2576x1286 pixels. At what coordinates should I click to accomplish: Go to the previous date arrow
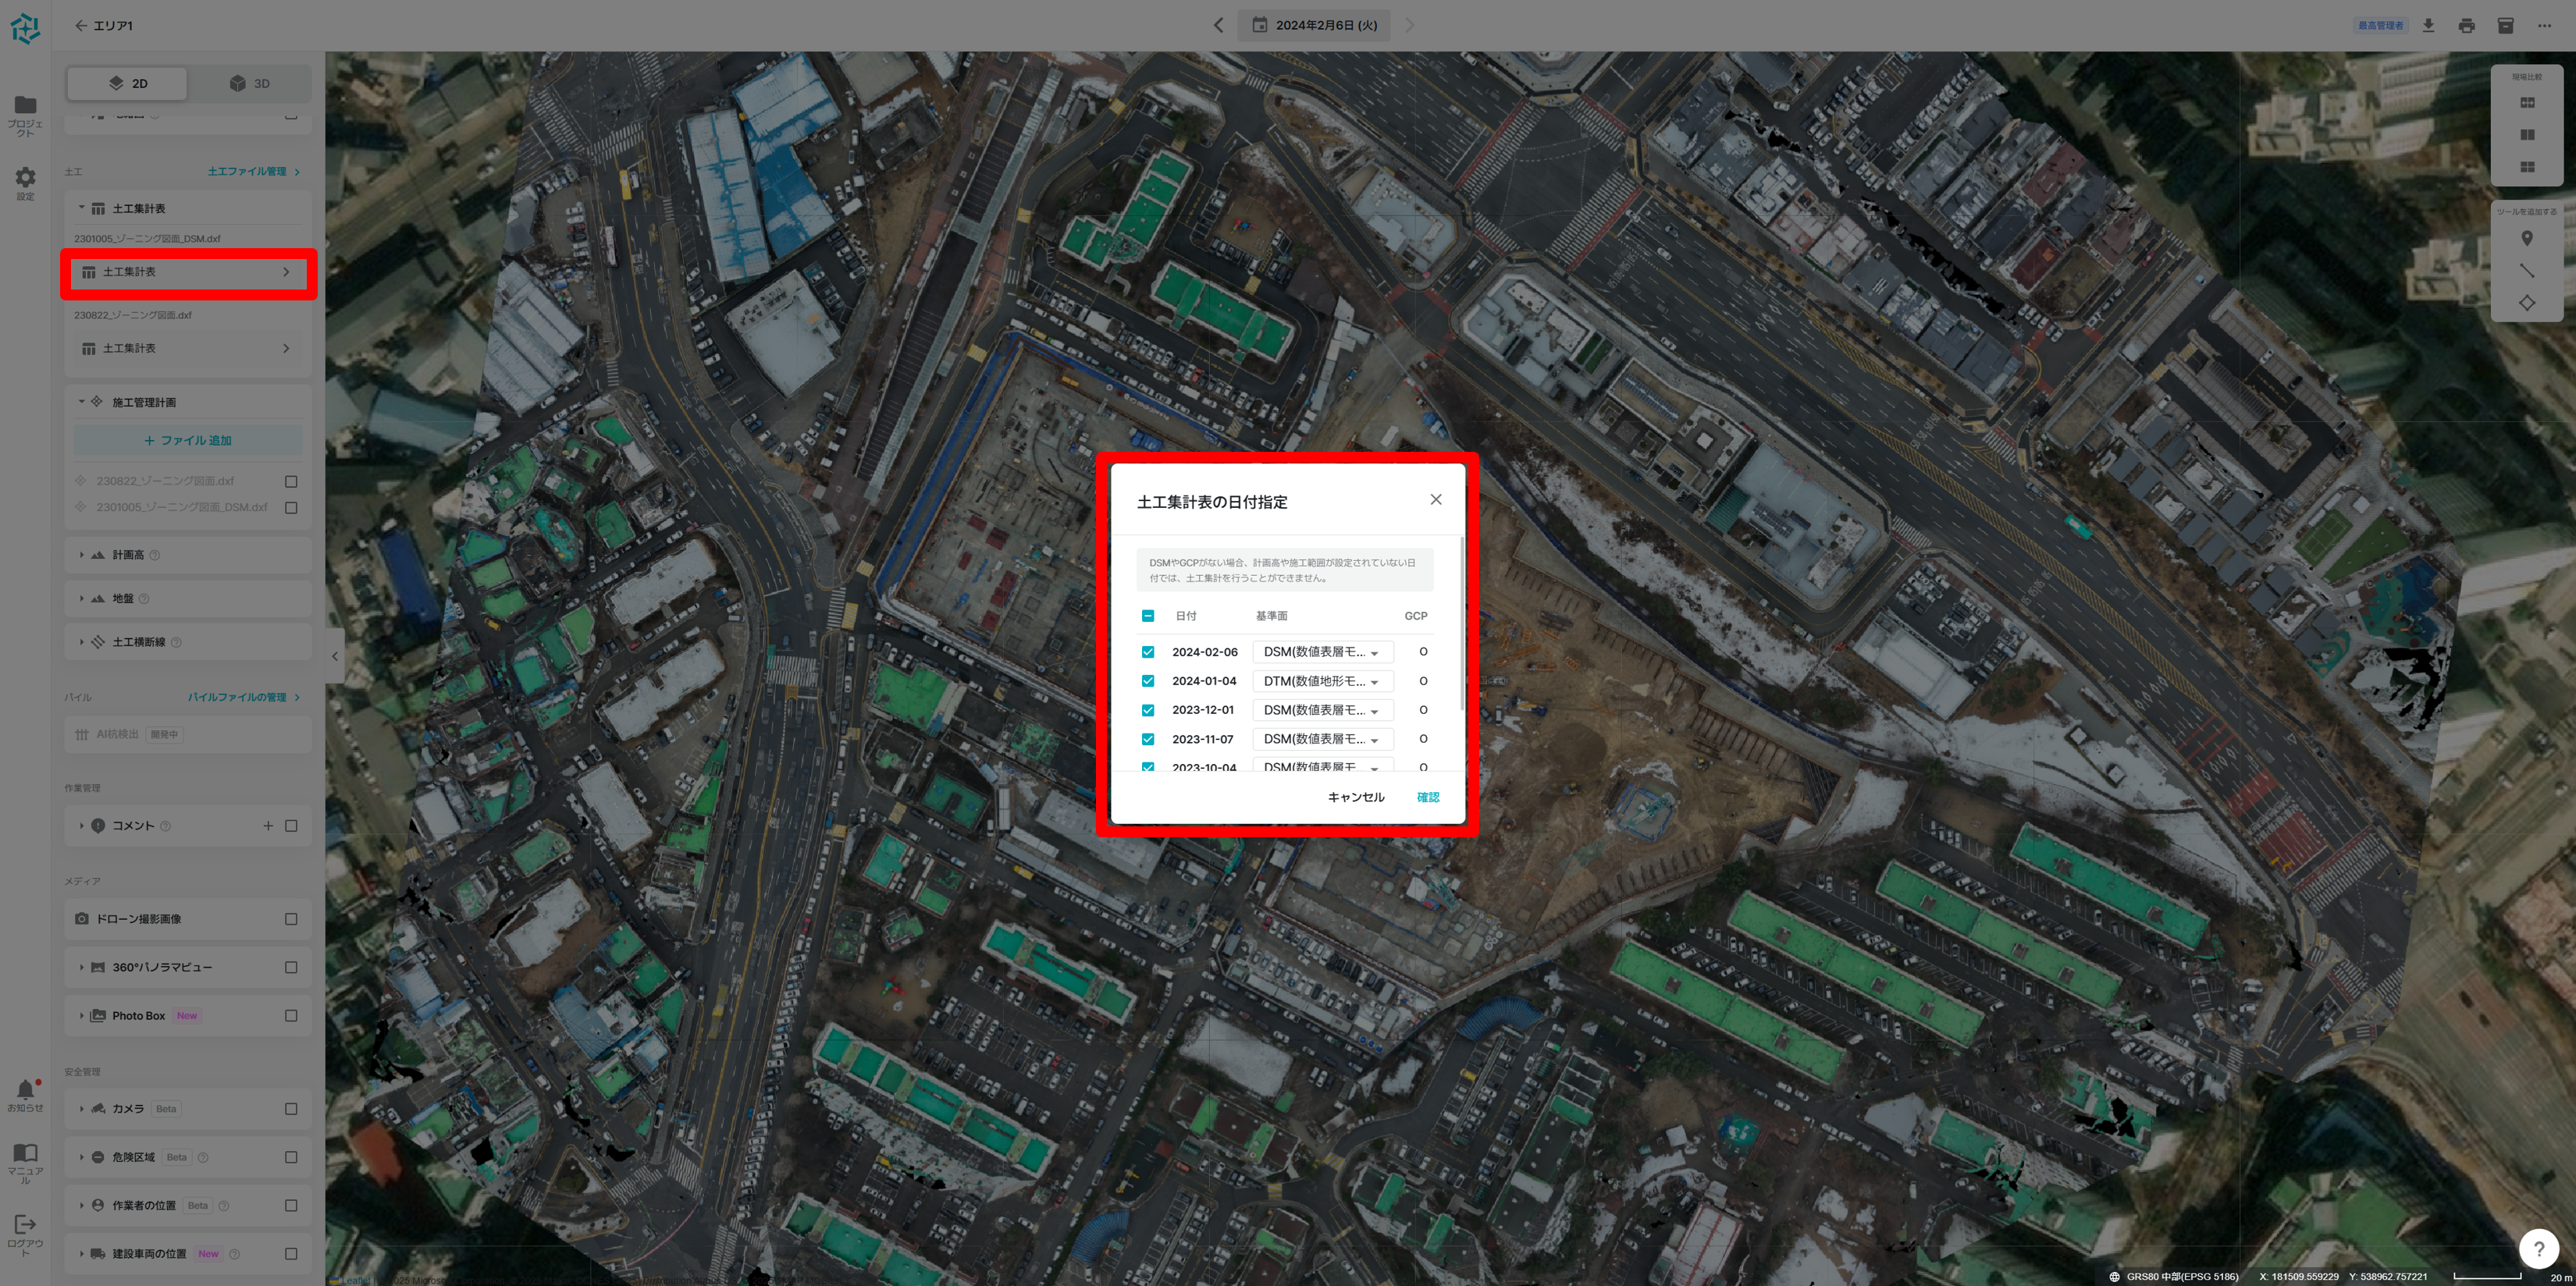[x=1218, y=25]
